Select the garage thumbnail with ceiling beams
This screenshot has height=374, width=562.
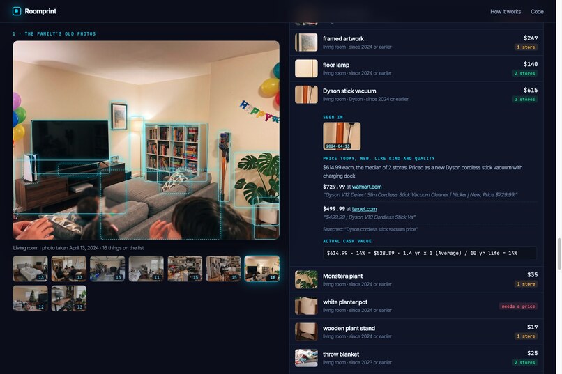point(107,268)
